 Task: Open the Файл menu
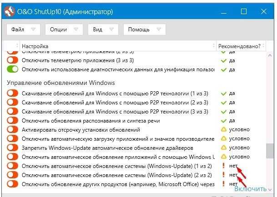pos(23,30)
